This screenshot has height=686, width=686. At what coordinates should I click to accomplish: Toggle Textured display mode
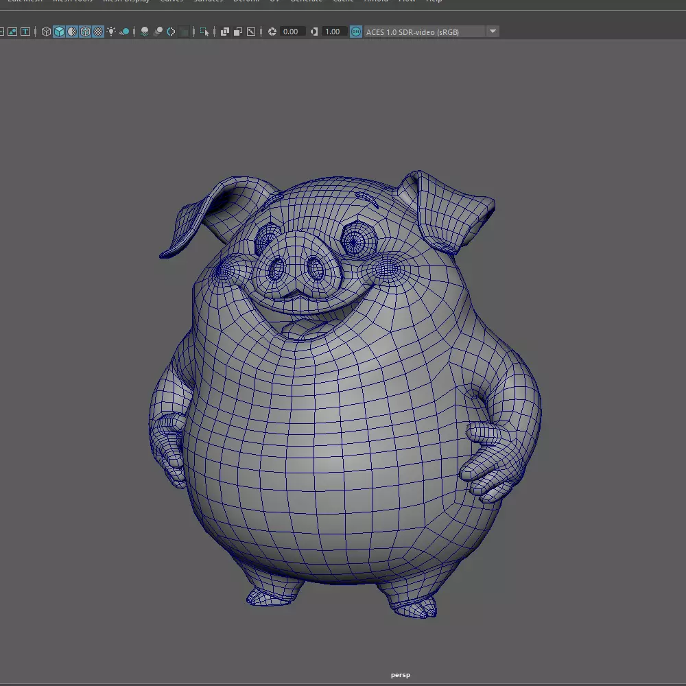coord(98,32)
